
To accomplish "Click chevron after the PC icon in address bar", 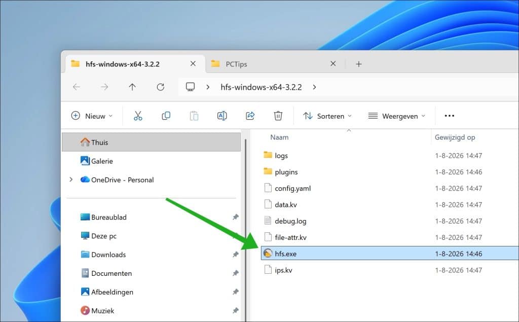I will [208, 87].
